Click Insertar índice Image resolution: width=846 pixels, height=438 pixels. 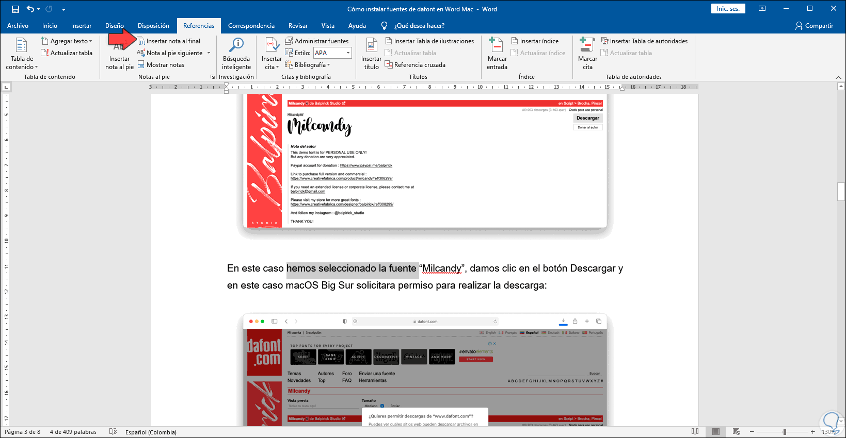(x=535, y=41)
